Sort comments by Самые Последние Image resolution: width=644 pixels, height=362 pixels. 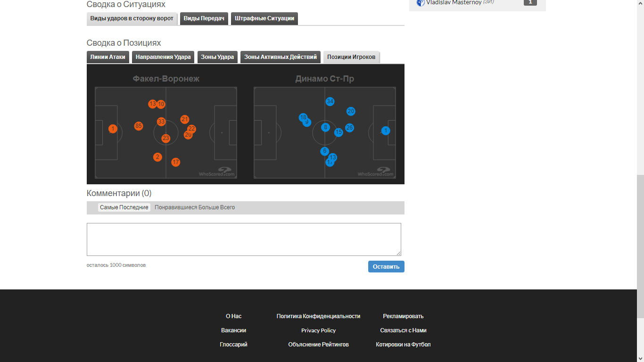pyautogui.click(x=124, y=207)
